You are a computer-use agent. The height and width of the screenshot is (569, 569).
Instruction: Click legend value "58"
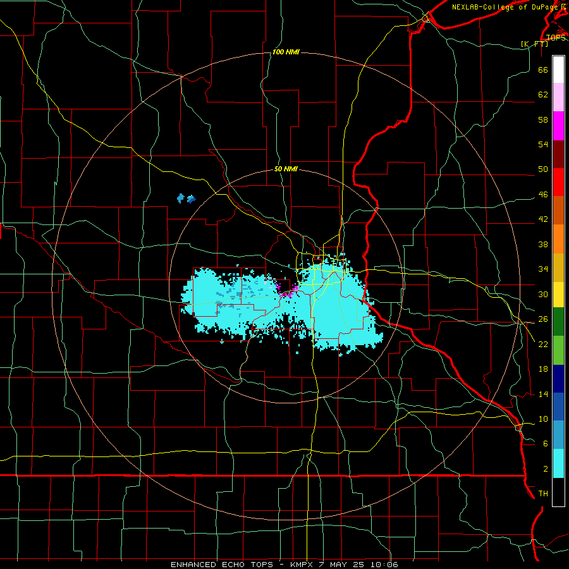click(x=543, y=119)
